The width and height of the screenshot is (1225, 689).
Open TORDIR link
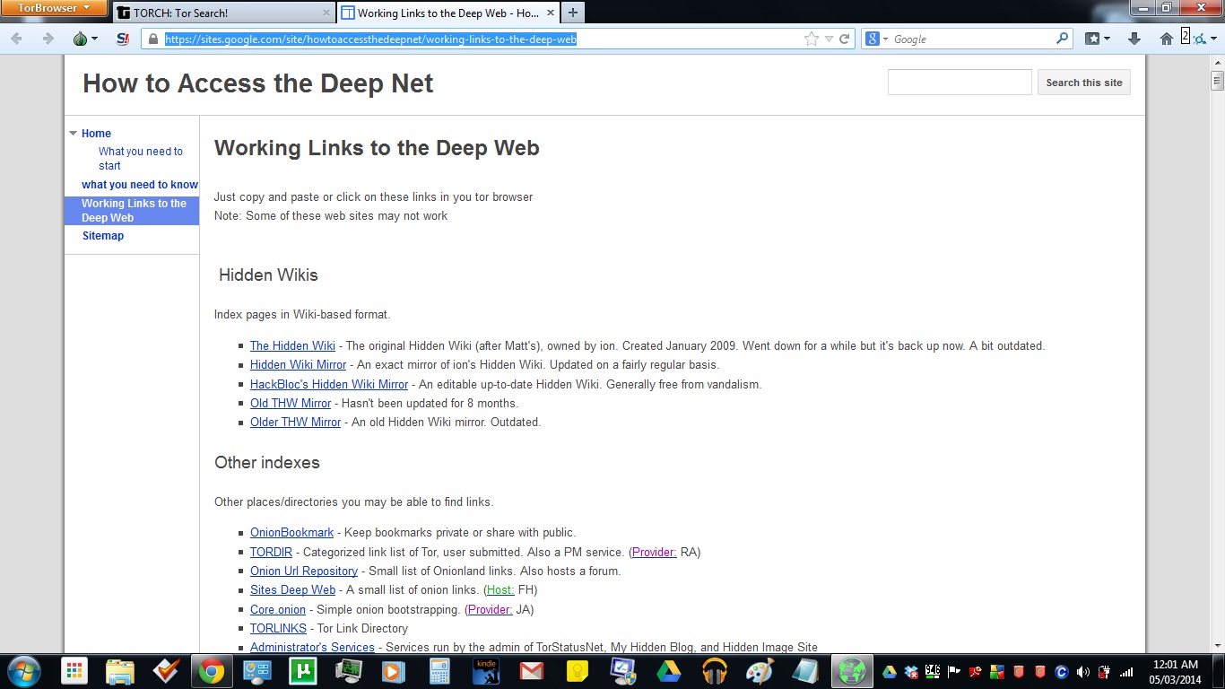[271, 553]
